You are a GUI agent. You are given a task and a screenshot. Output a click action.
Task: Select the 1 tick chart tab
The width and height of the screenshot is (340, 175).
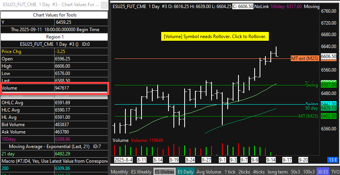point(230,172)
